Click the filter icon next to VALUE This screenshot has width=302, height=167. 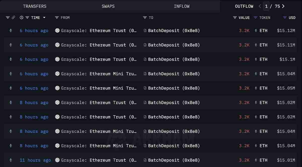235,18
